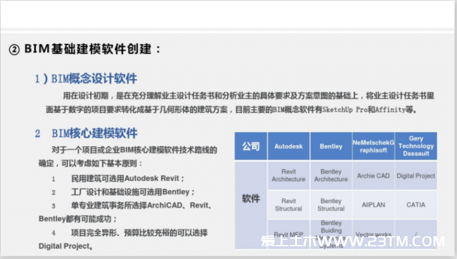Click the paragraph line starting "用在设计初期"
This screenshot has width=457, height=259.
(x=249, y=96)
